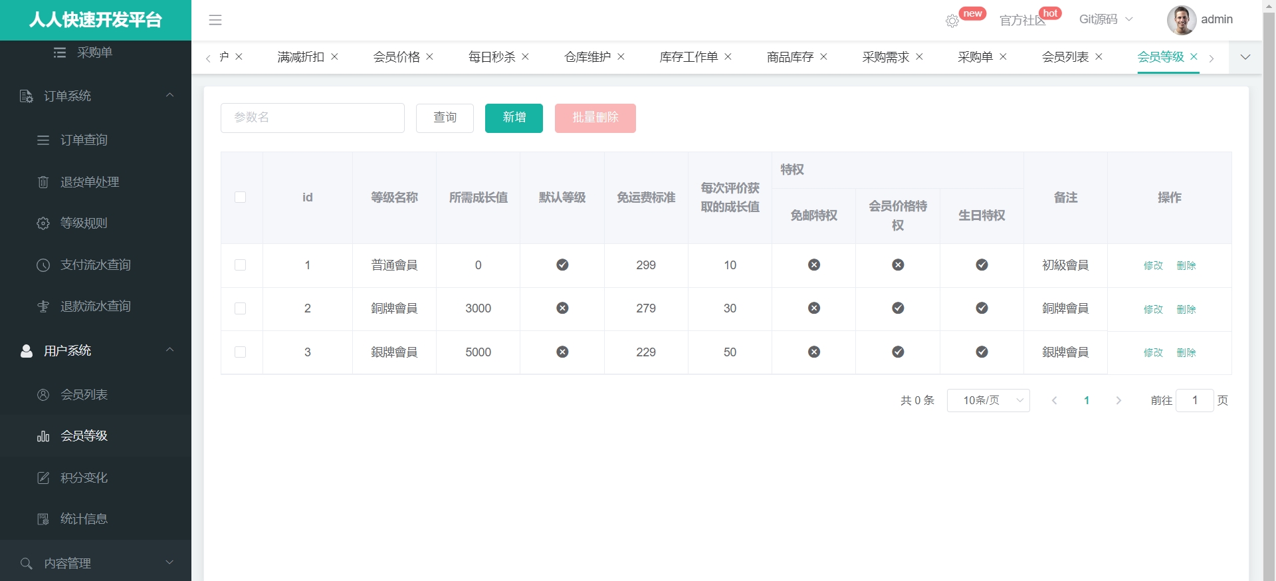1276x581 pixels.
Task: Switch to the 满减折扣 tab
Action: coord(300,57)
